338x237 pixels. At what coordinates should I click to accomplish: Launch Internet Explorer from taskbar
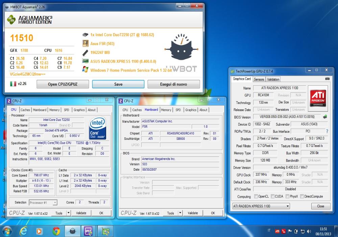tap(23, 231)
